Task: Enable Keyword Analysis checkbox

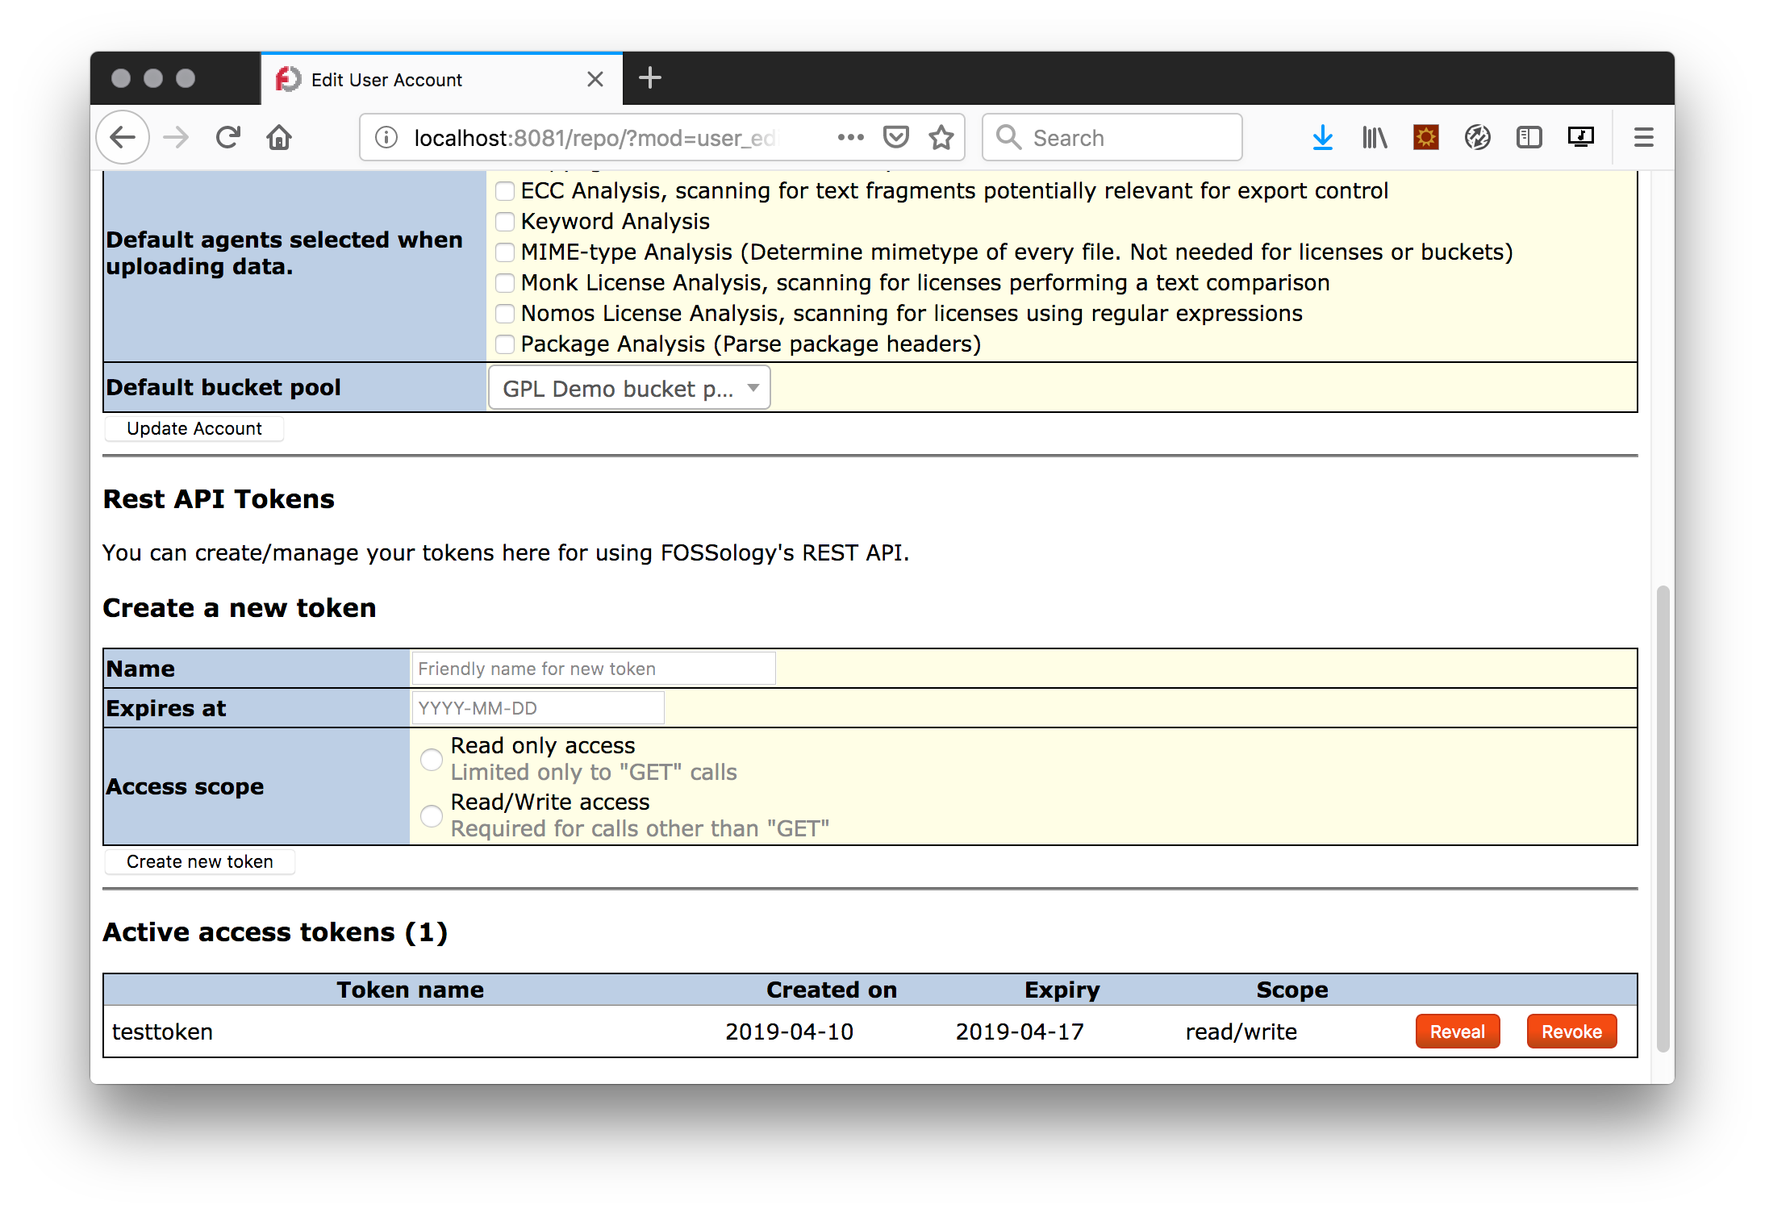Action: click(505, 222)
